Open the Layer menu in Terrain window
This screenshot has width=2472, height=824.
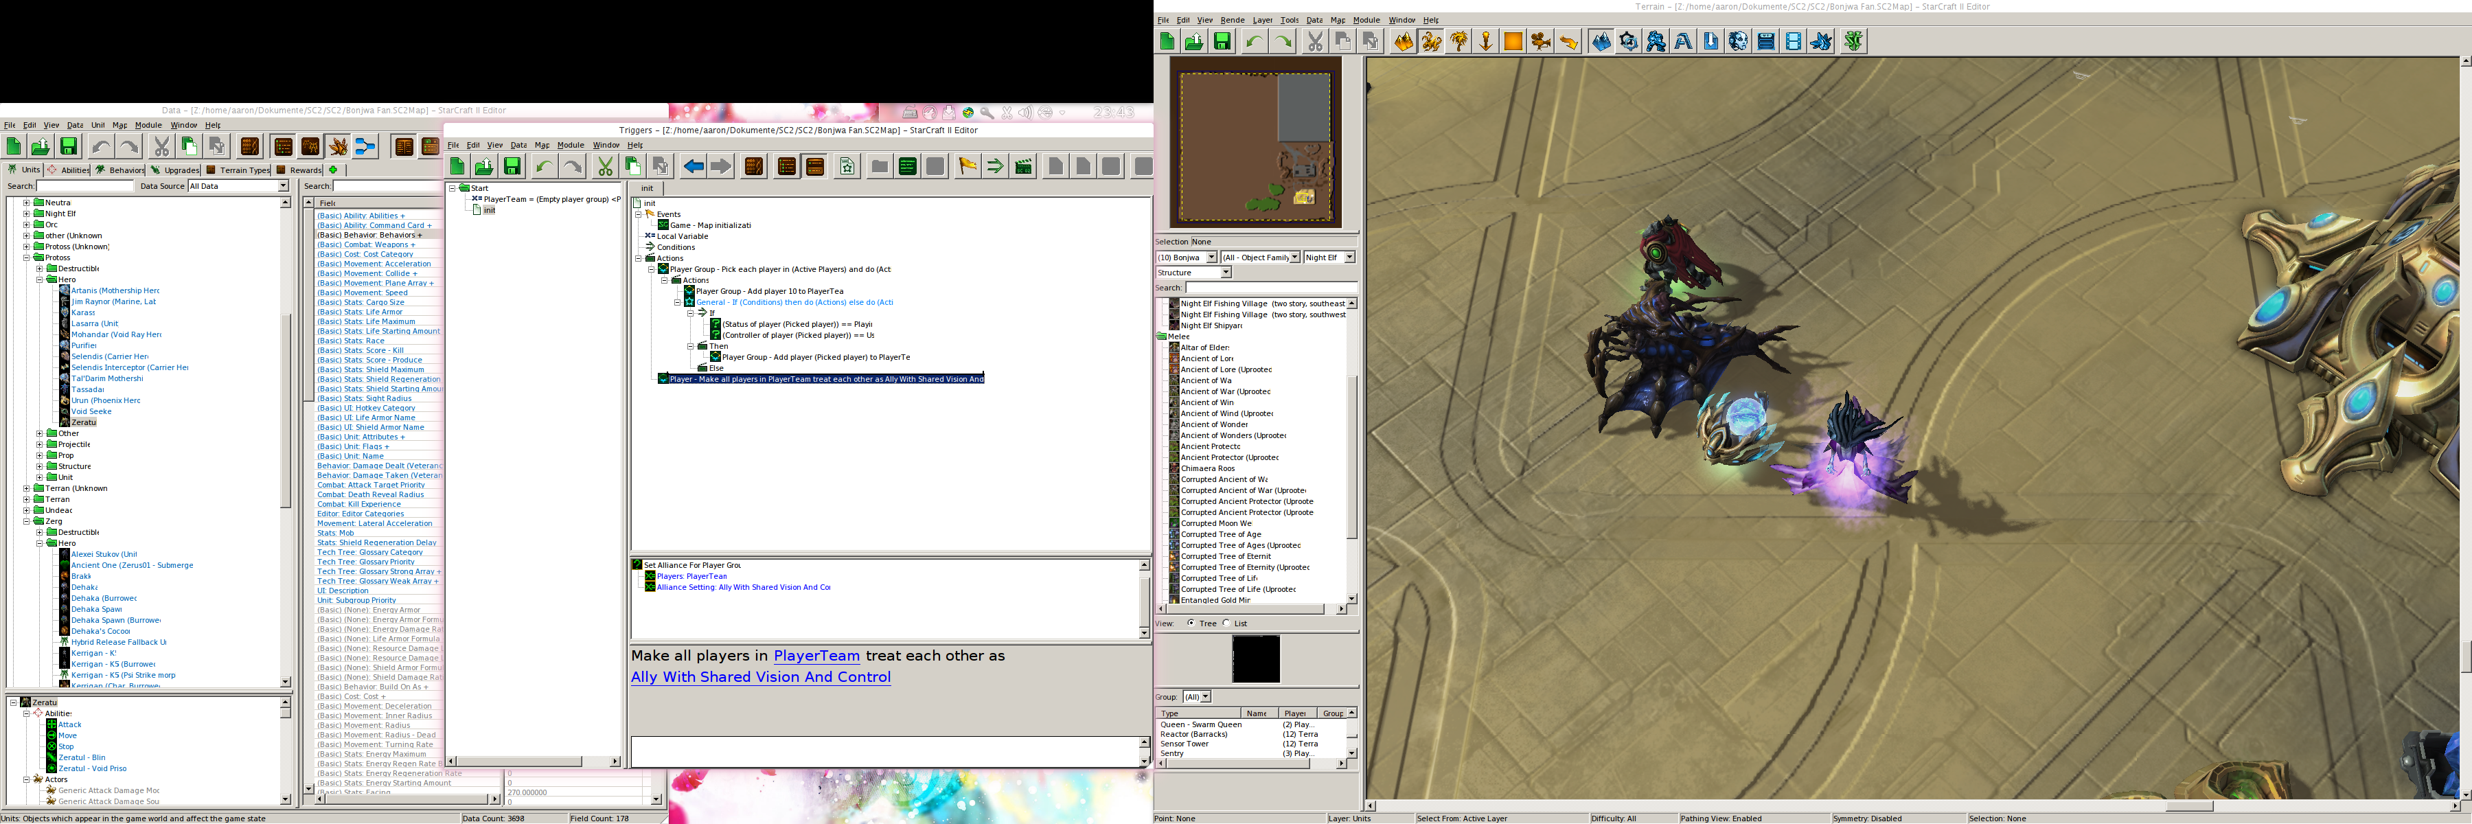point(1263,20)
